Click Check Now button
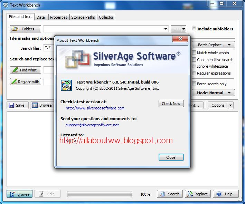Image resolution: width=245 pixels, height=204 pixels. [171, 104]
